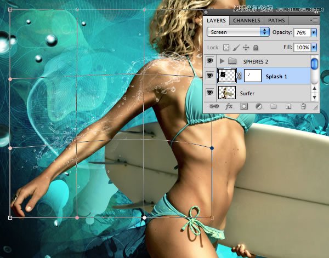Click the Fill 100% input field
Image resolution: width=329 pixels, height=258 pixels.
point(302,47)
